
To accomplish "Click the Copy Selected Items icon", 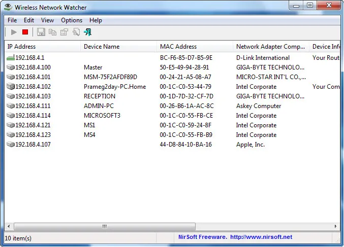I will (x=52, y=32).
